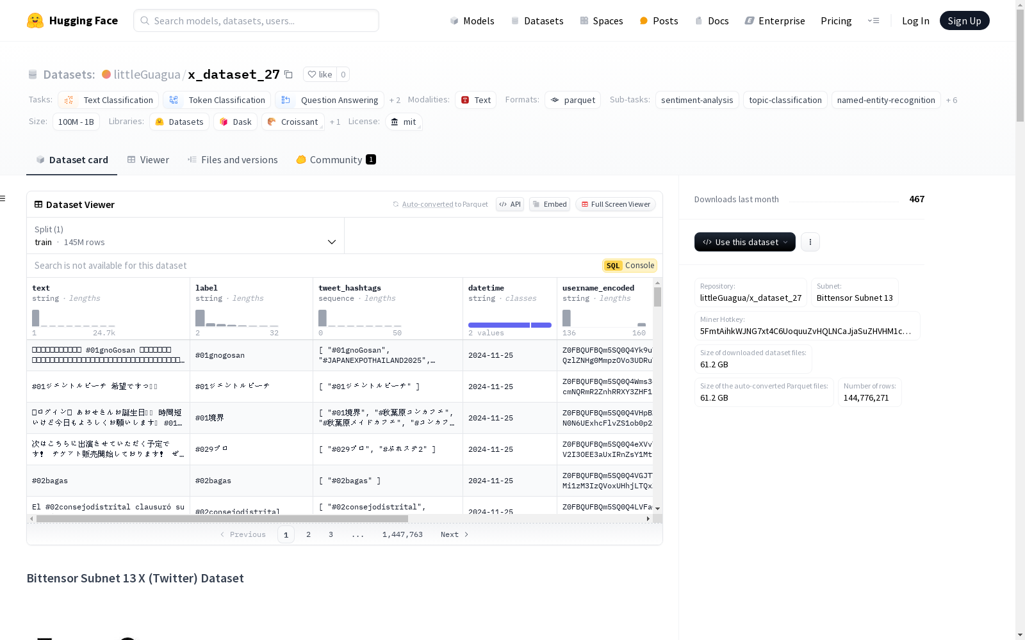The width and height of the screenshot is (1025, 640).
Task: Click the Log In link
Action: pos(915,20)
